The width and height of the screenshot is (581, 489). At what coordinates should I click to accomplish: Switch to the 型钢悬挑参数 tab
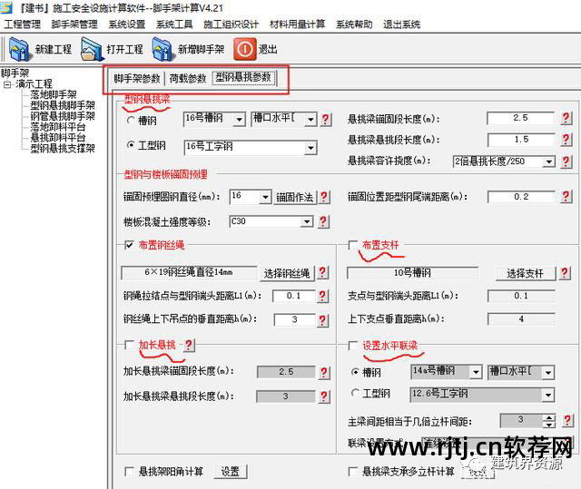tap(244, 78)
